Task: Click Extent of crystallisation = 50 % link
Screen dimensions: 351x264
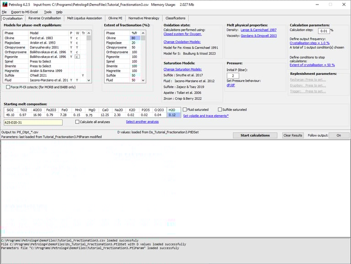Action: tap(312, 65)
